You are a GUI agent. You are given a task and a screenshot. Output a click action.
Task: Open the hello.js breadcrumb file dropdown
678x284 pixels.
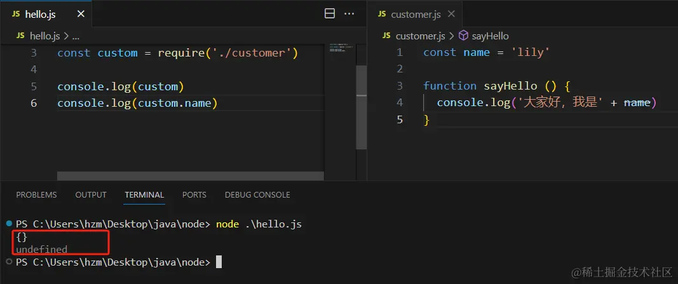(43, 37)
